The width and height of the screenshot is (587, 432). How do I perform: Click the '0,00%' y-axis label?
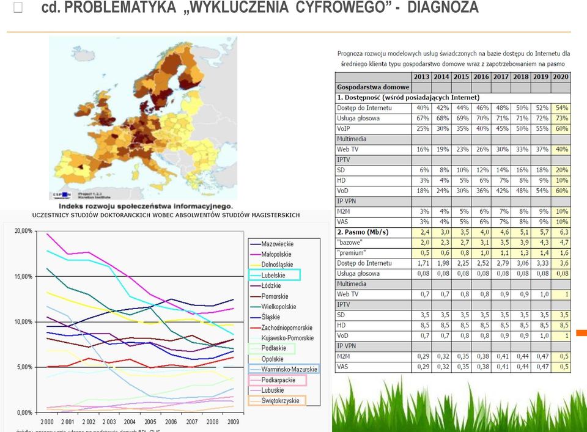[x=24, y=412]
